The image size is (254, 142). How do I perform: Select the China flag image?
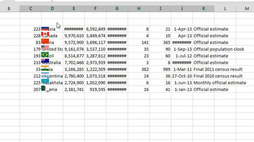point(45,41)
